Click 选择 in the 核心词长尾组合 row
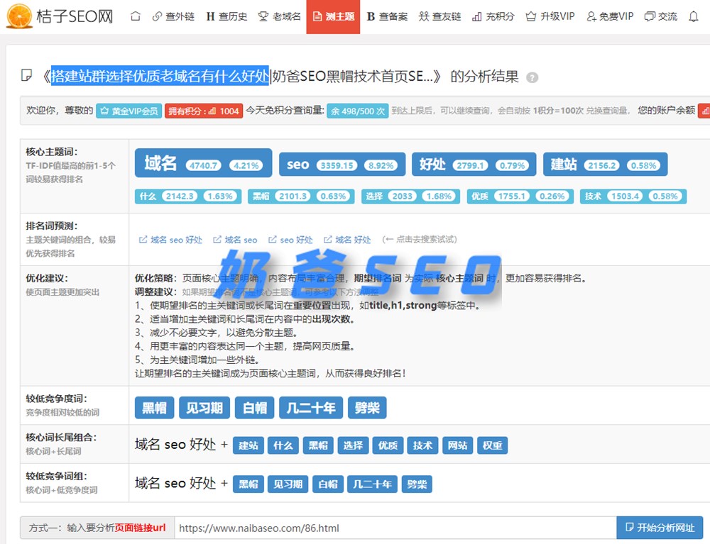710x544 pixels. 353,445
